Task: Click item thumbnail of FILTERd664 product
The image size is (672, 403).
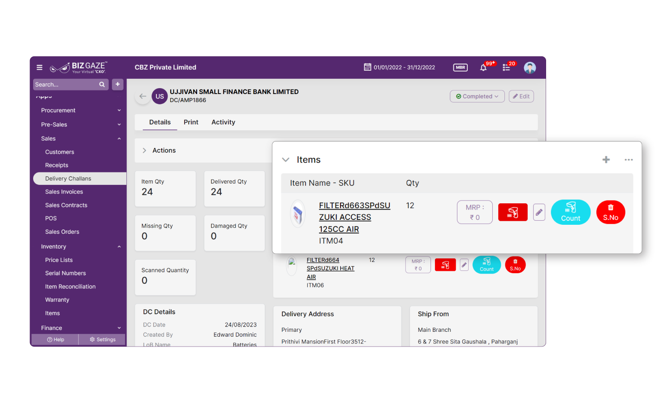Action: [x=292, y=266]
